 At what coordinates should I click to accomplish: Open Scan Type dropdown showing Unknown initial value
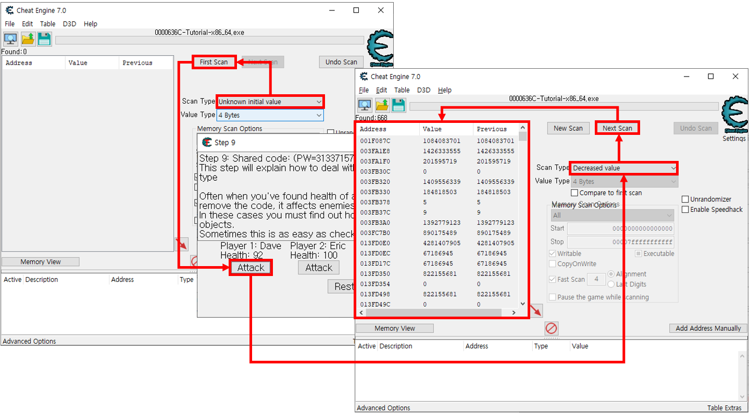point(270,102)
